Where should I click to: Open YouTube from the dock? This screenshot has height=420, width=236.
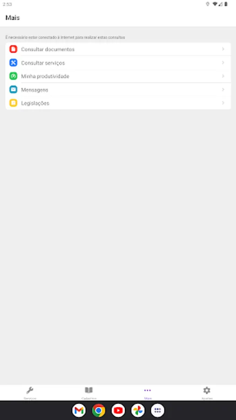(118, 410)
